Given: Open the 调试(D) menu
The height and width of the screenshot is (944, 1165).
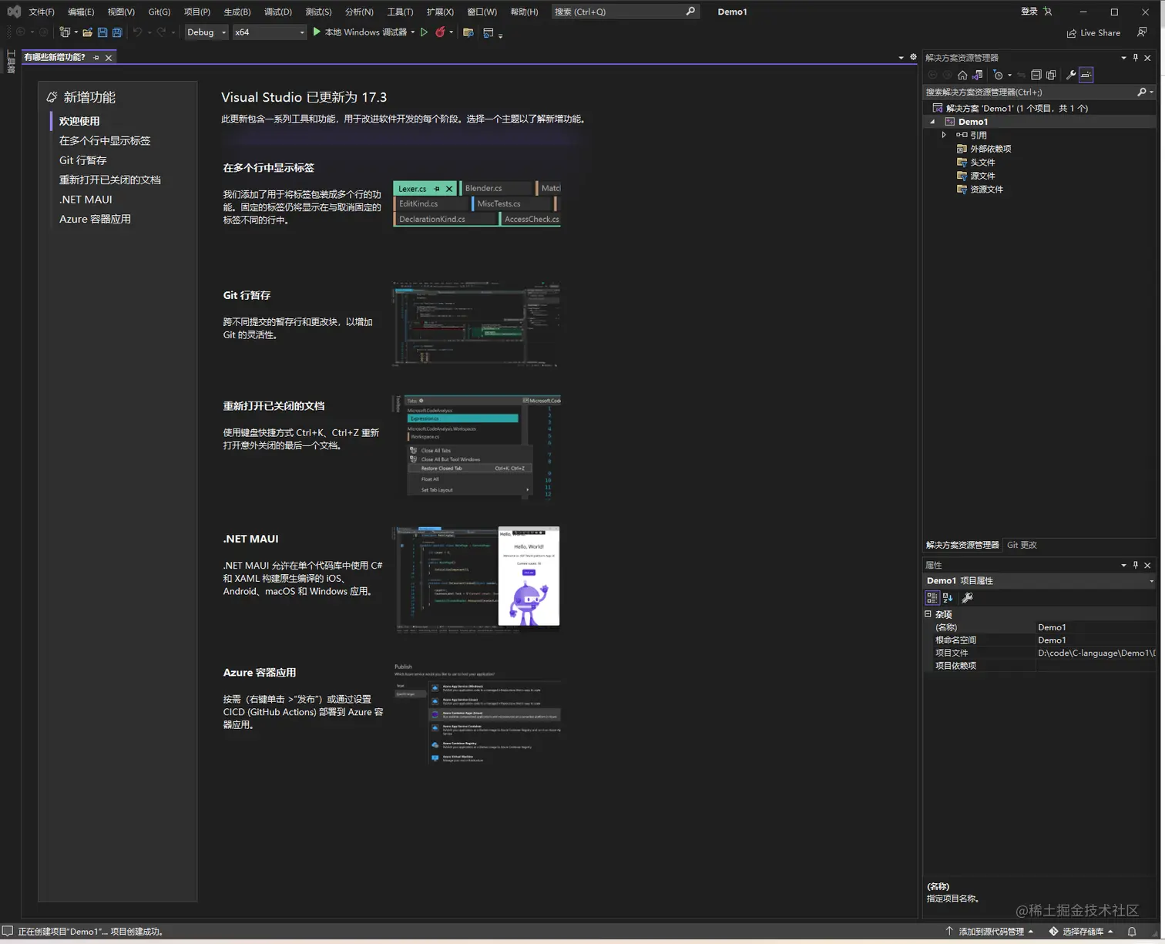Looking at the screenshot, I should point(278,12).
